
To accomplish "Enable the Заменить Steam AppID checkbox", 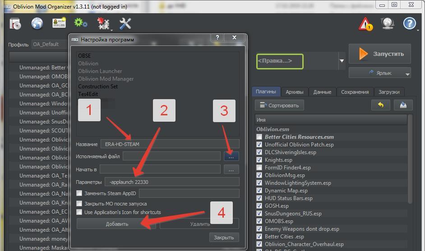I will click(x=79, y=193).
